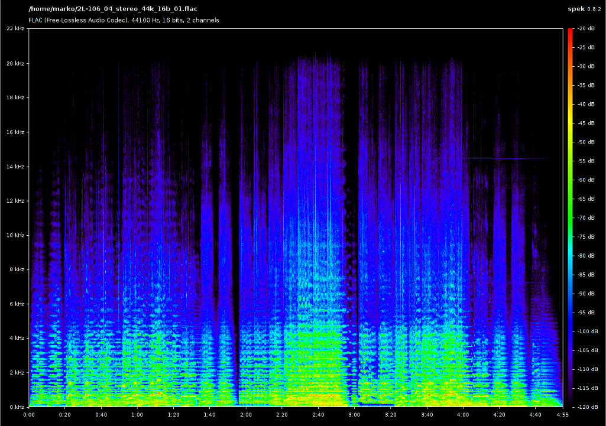Image resolution: width=606 pixels, height=426 pixels.
Task: Click the 16 kHz frequency label
Action: coord(14,132)
